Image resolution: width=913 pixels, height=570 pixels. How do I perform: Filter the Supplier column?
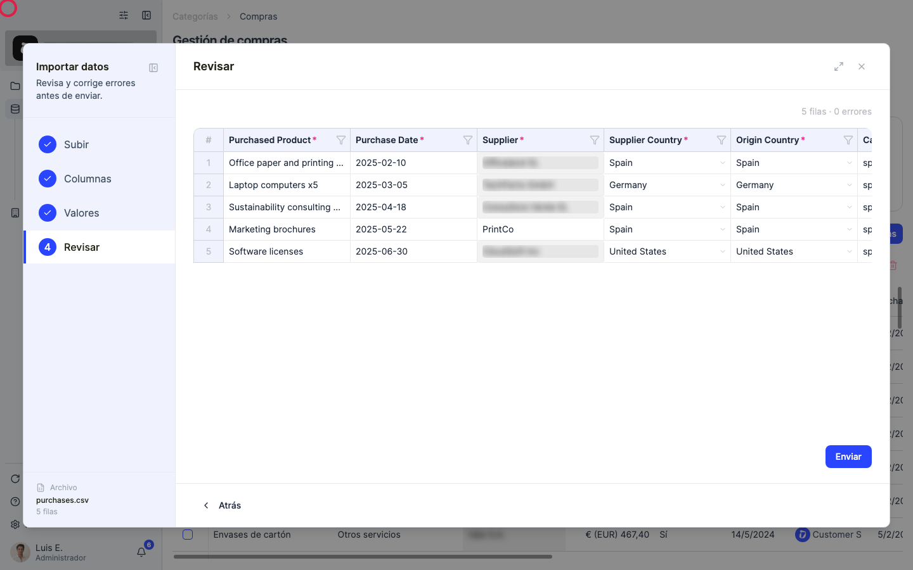(x=594, y=140)
